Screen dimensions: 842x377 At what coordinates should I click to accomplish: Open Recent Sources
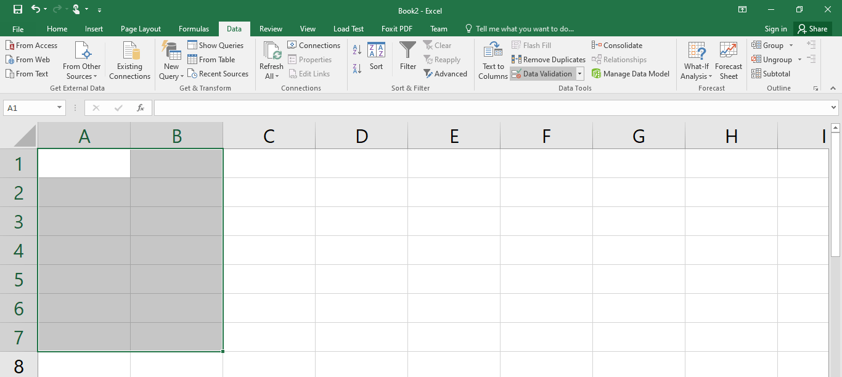[218, 74]
